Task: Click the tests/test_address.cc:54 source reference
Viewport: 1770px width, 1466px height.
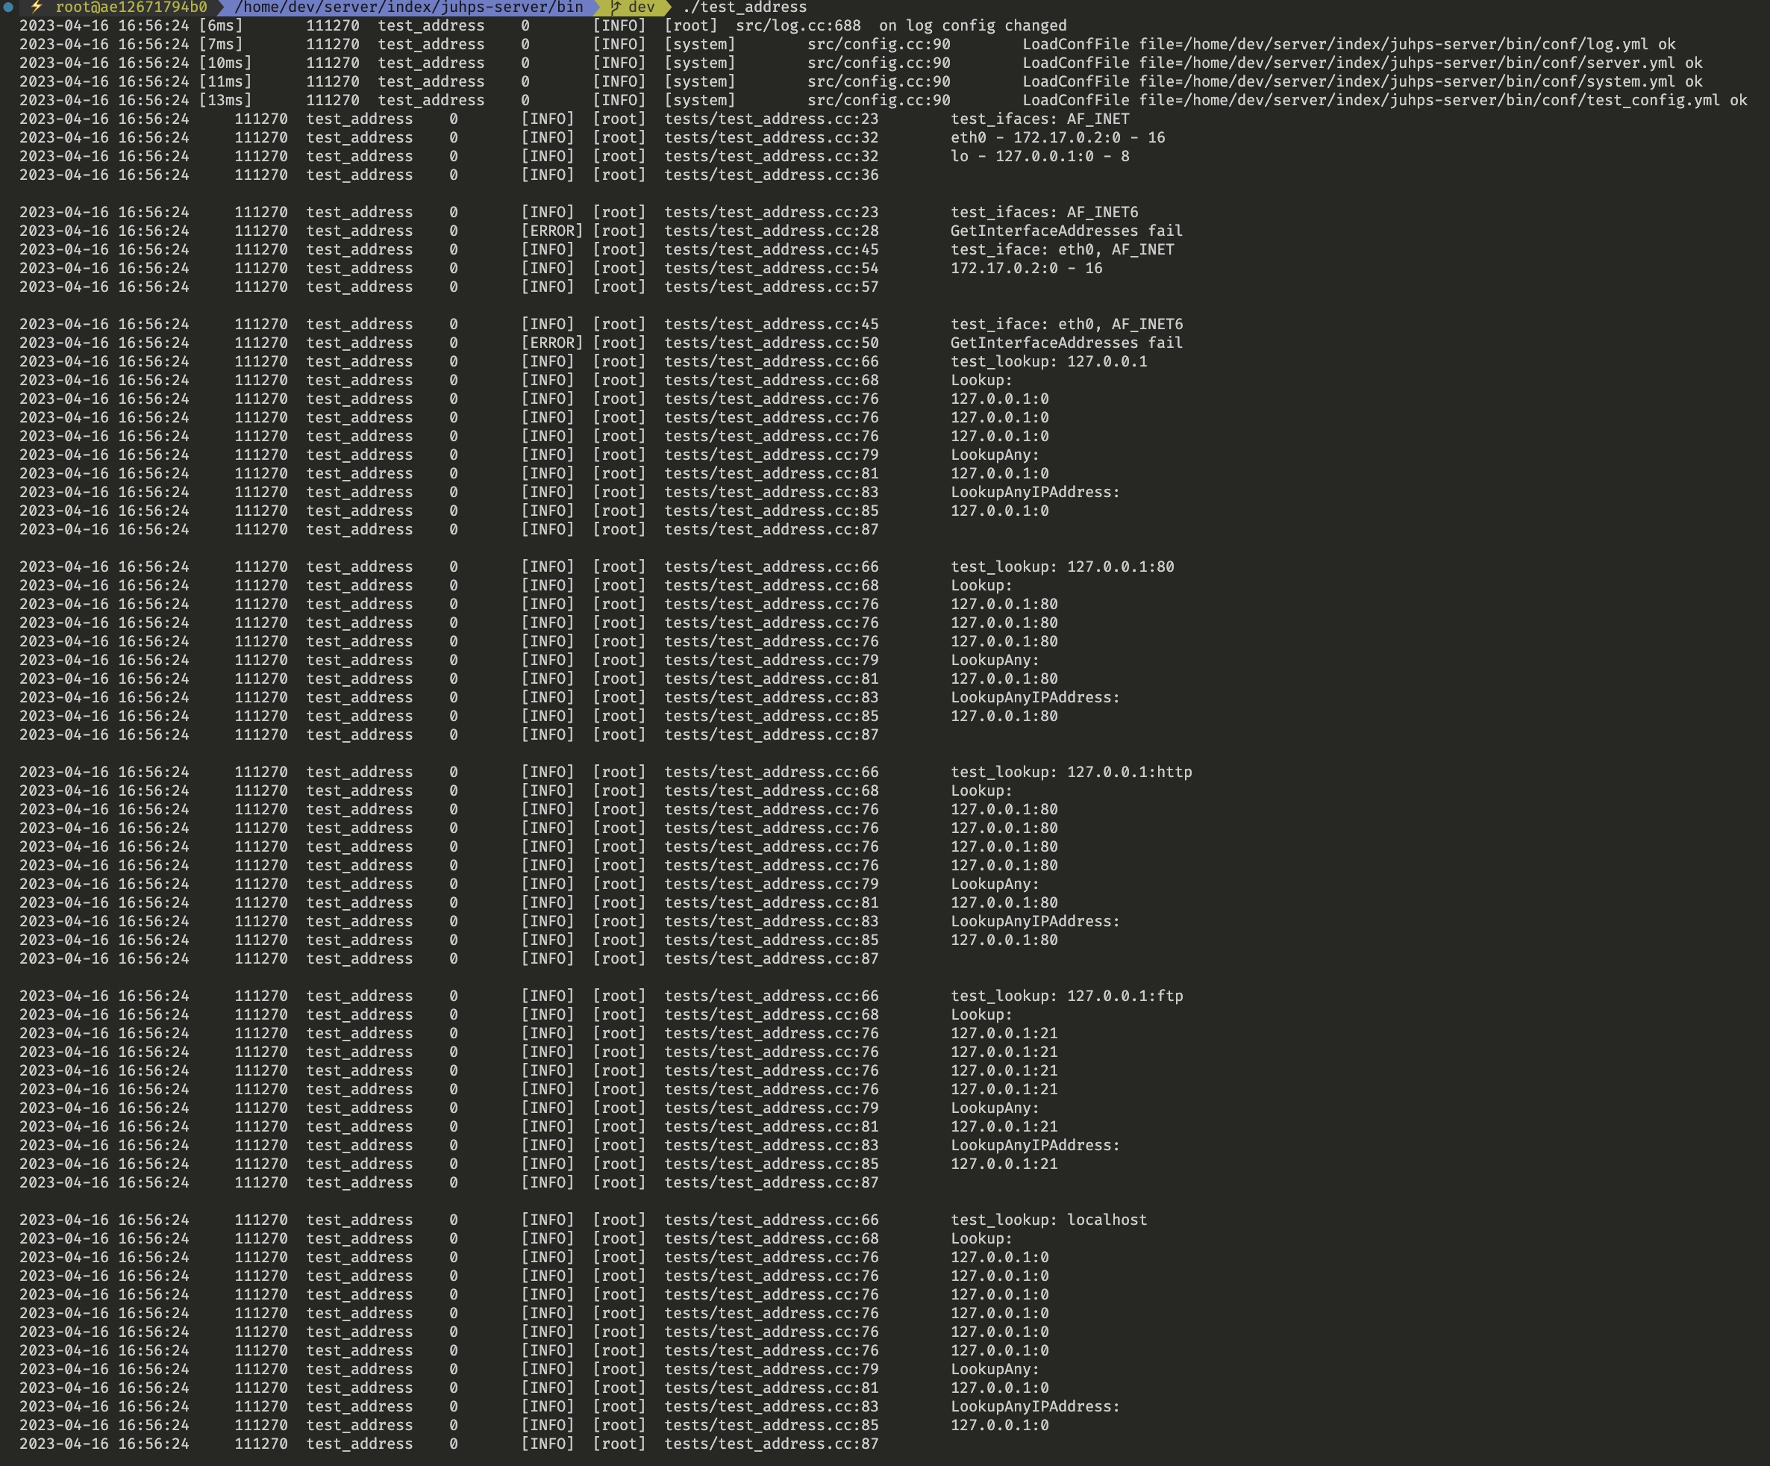Action: tap(772, 268)
